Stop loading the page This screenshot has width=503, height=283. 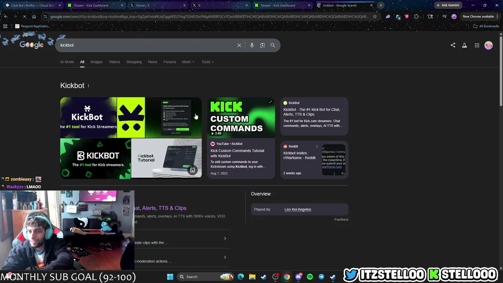click(x=24, y=17)
